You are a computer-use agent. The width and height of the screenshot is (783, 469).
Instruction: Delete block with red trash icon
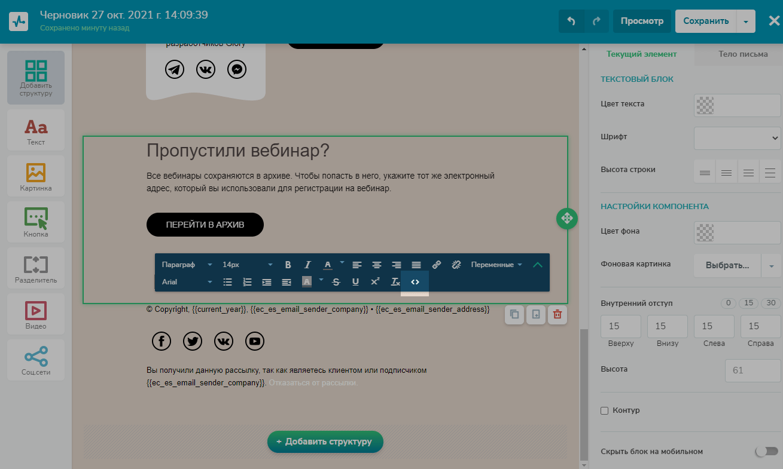[557, 314]
